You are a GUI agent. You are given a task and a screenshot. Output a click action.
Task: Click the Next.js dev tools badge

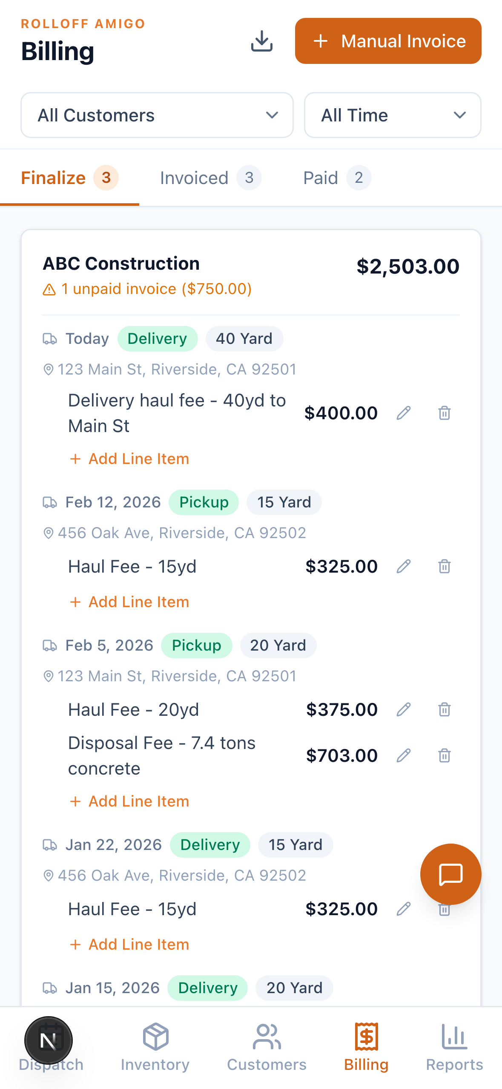[49, 1040]
